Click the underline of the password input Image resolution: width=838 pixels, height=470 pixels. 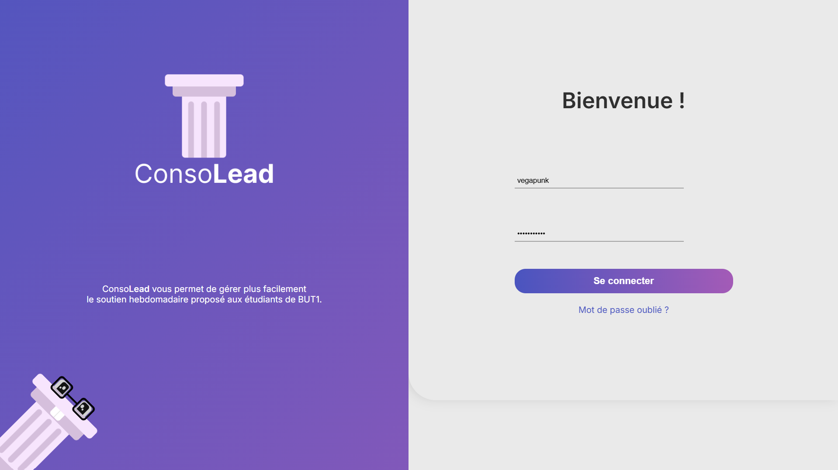599,241
